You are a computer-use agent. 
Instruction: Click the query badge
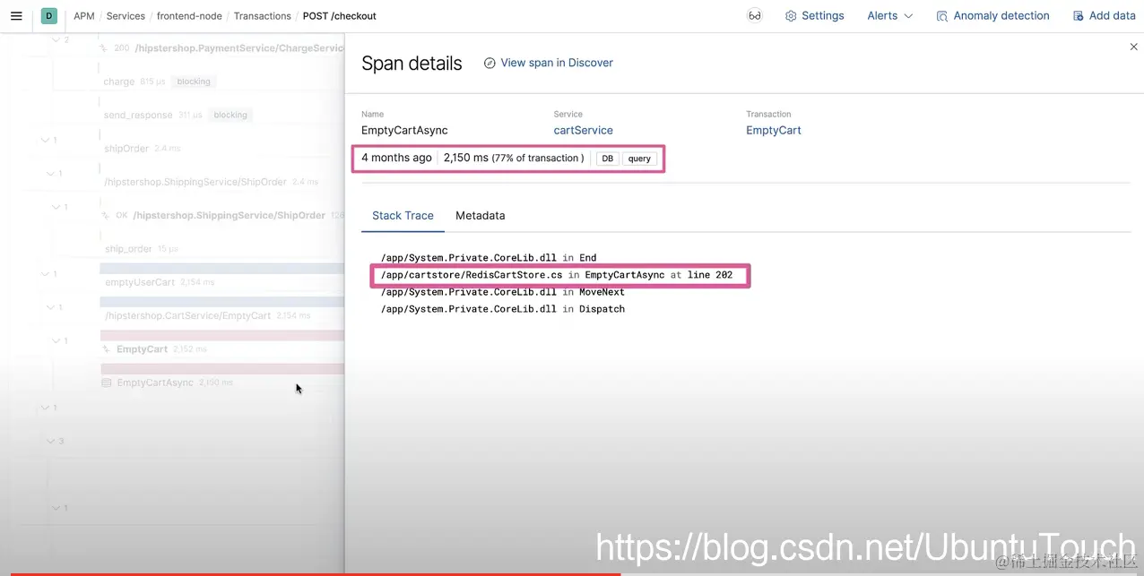tap(639, 159)
